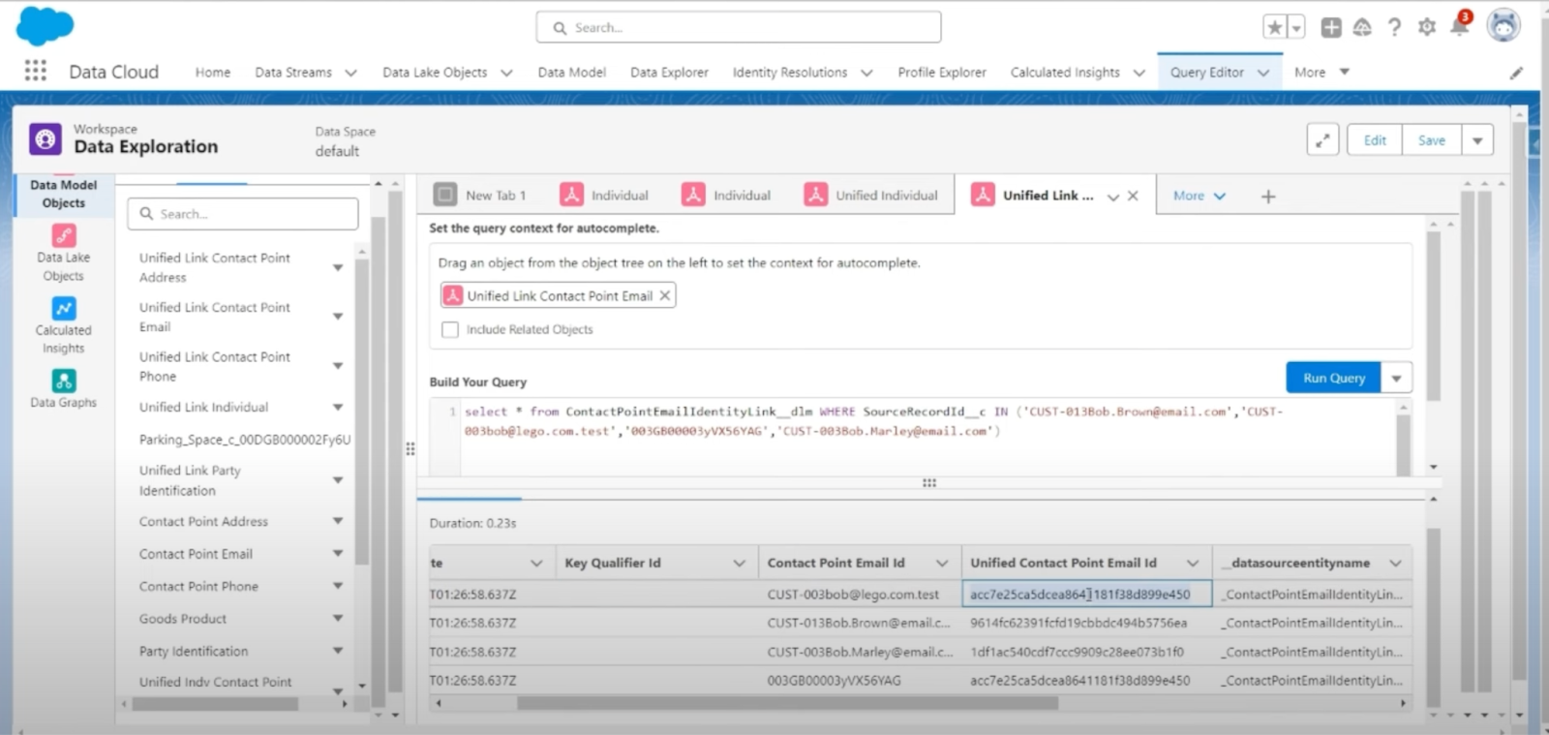Open Data Model navigation tab
Screen dimensions: 1549x735
[x=571, y=72]
